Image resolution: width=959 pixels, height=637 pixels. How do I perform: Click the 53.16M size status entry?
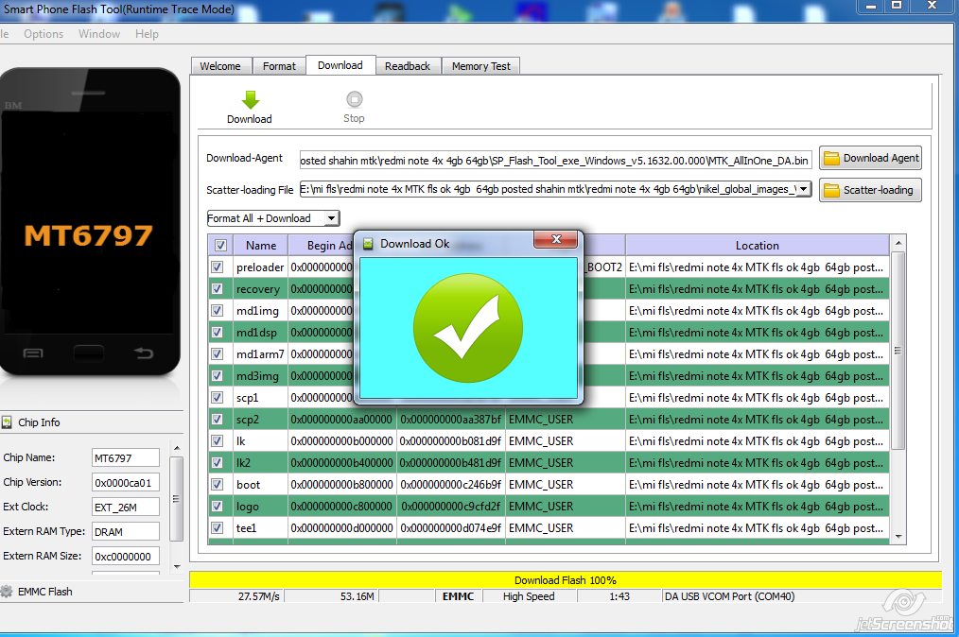tap(357, 596)
